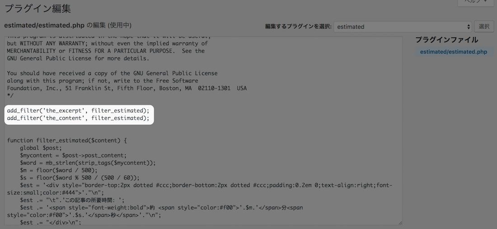Viewport: 497px width, 229px height.
Task: Click the $m = floor($word / 500) line
Action: point(59,170)
